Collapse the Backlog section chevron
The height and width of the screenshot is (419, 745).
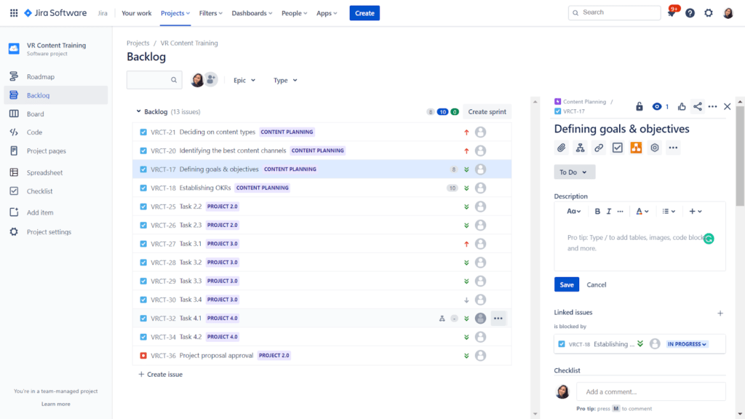138,111
